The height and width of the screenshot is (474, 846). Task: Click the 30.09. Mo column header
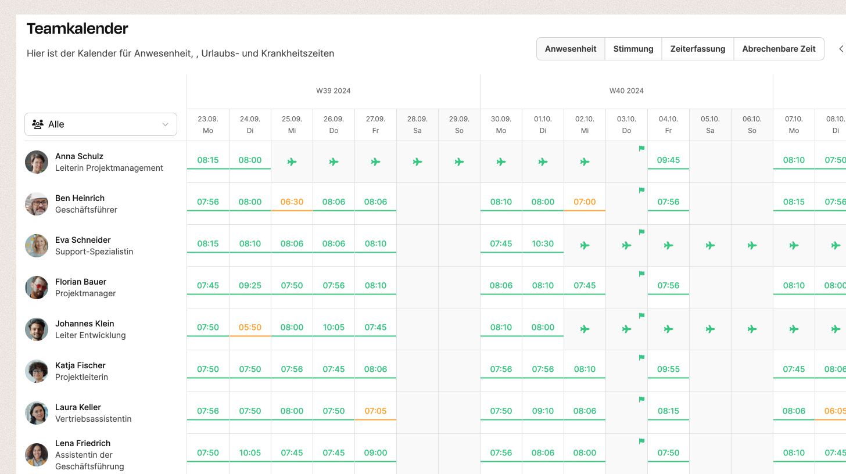point(501,124)
